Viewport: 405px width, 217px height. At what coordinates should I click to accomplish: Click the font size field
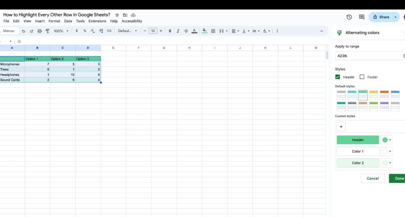click(153, 31)
